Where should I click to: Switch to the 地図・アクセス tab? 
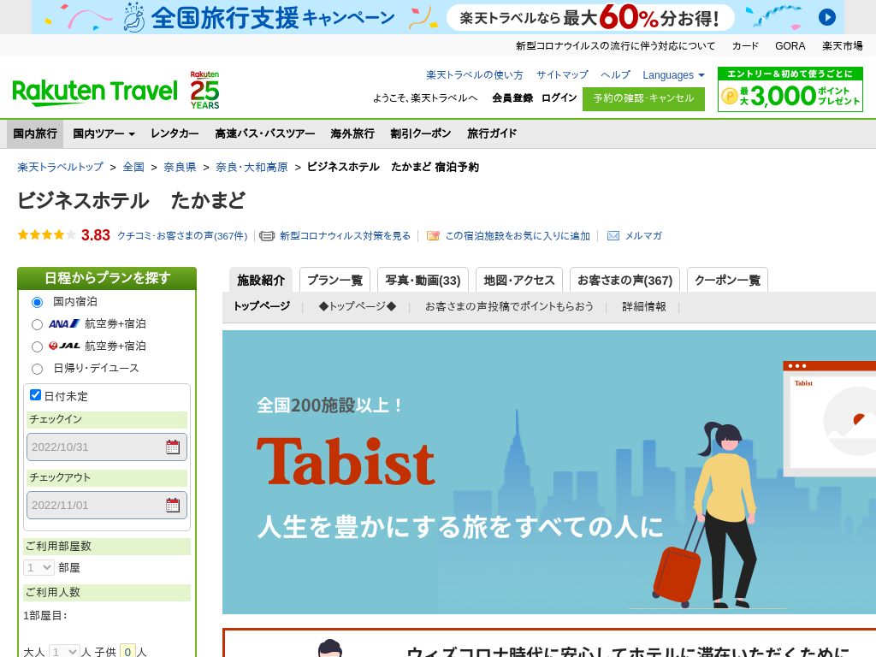tap(519, 280)
